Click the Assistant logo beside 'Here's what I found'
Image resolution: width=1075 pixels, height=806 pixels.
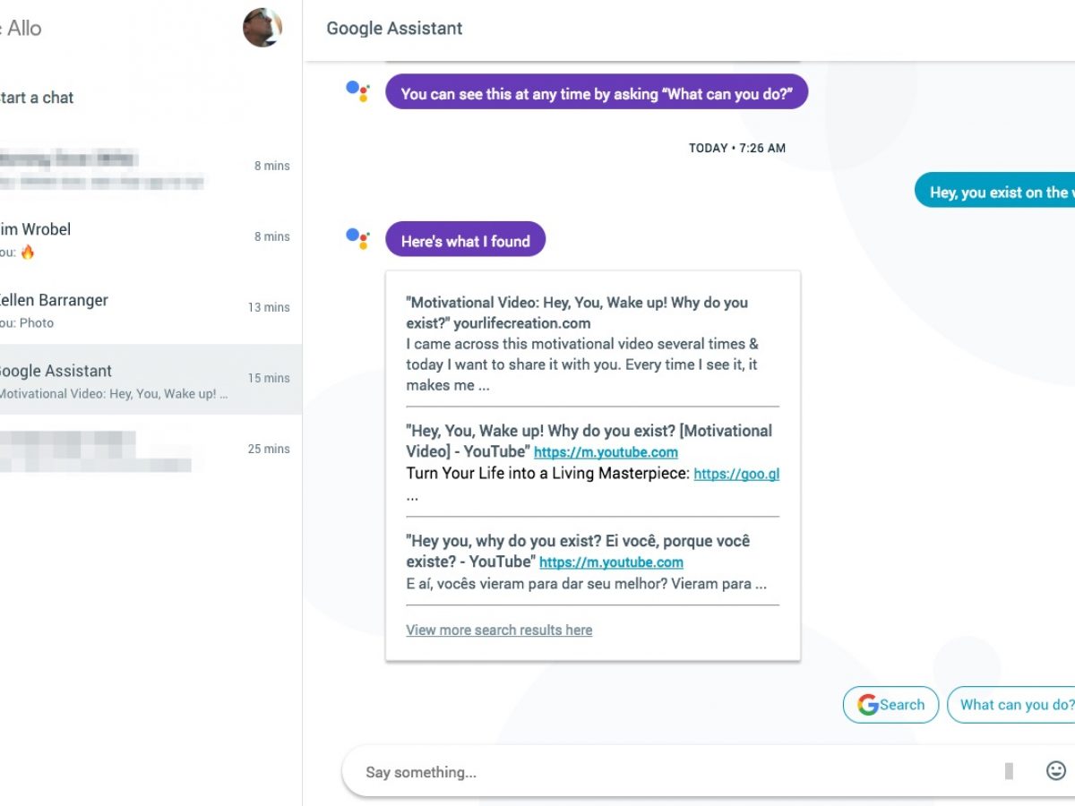pos(357,238)
